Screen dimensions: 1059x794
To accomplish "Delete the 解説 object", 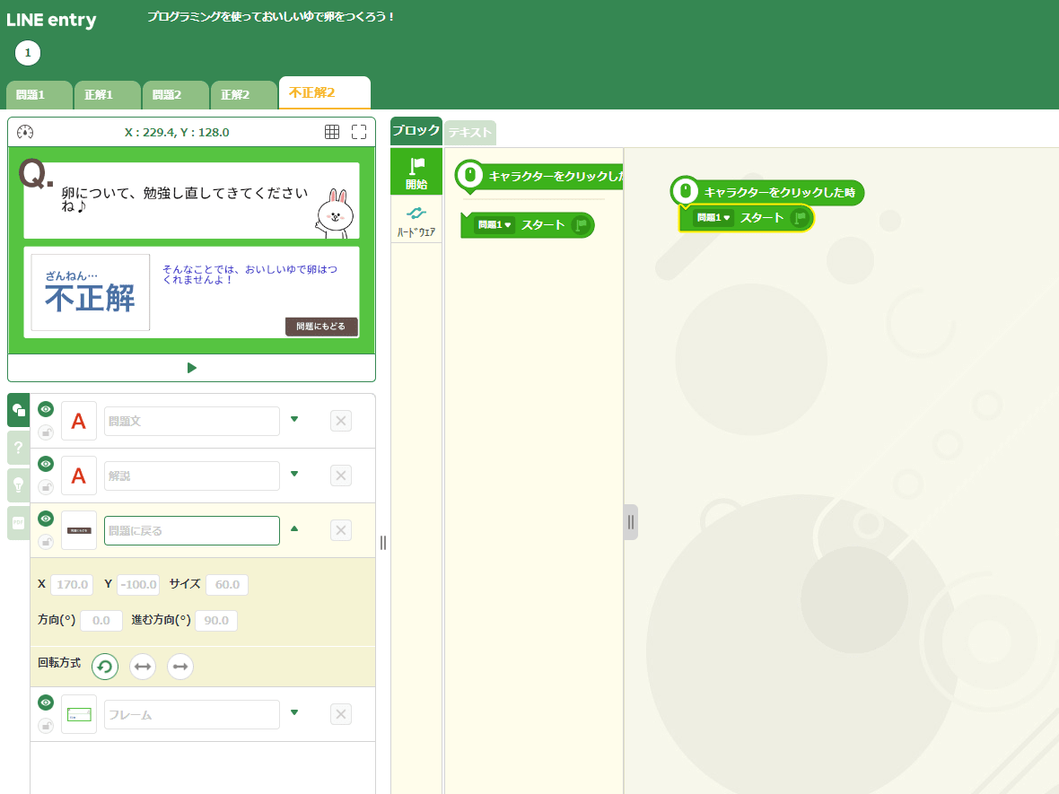I will (341, 476).
